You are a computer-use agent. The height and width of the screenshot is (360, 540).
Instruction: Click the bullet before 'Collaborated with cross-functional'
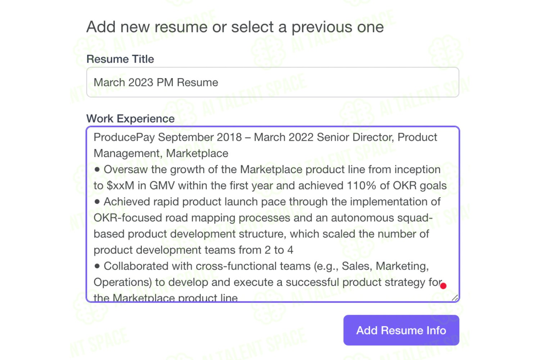97,266
